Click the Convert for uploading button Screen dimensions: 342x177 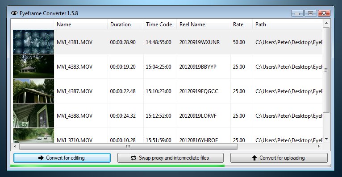[x=279, y=158]
